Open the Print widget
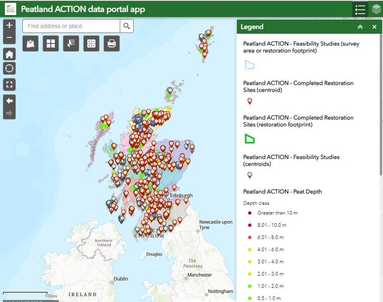383x302 pixels. (x=112, y=43)
